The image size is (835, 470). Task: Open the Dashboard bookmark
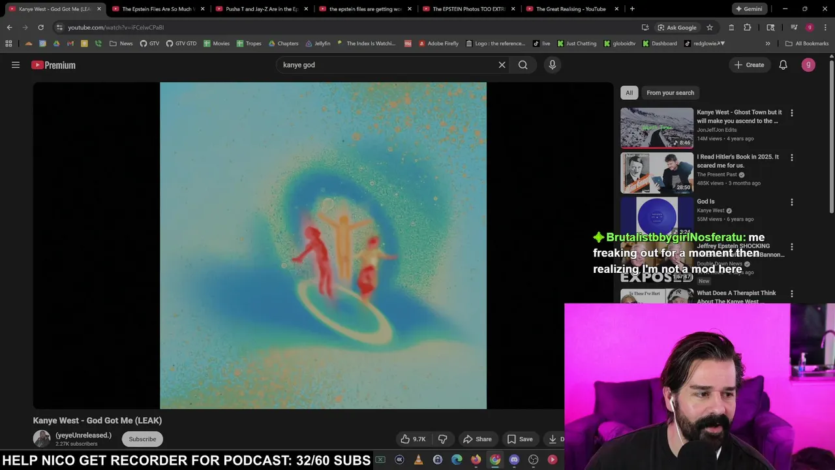(x=660, y=43)
